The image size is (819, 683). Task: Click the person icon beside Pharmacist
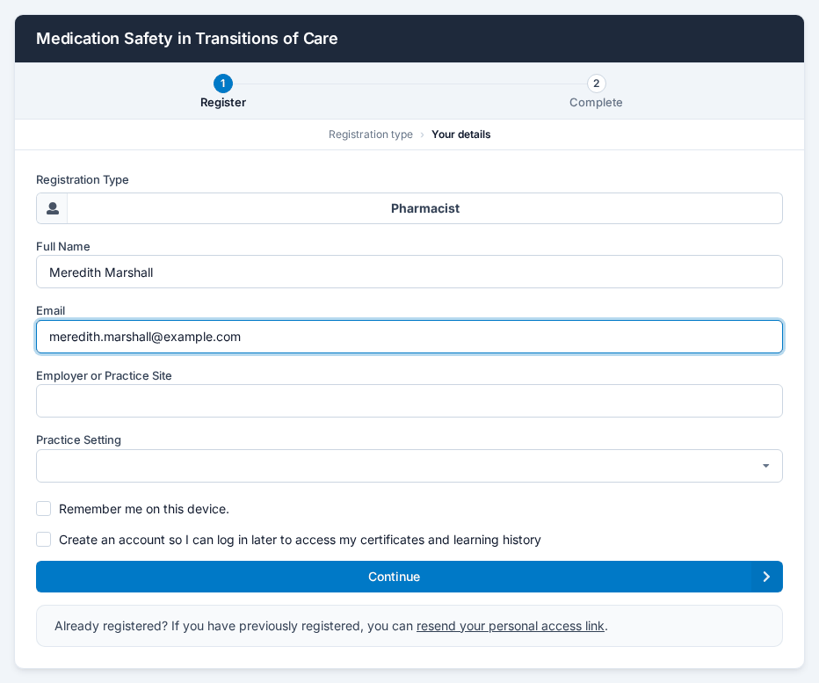click(52, 208)
